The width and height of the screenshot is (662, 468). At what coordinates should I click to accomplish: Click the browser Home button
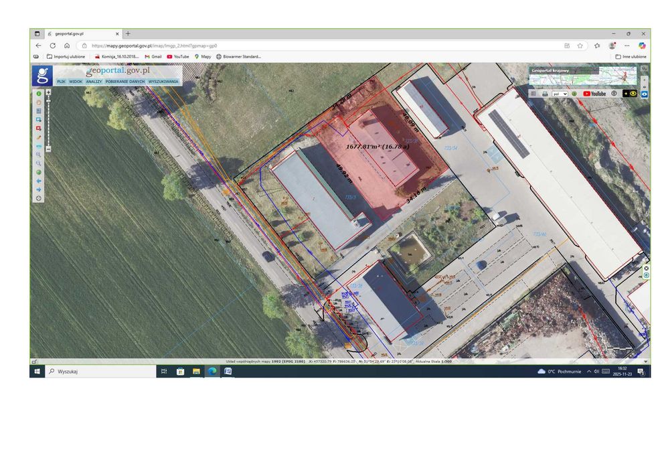coord(67,46)
